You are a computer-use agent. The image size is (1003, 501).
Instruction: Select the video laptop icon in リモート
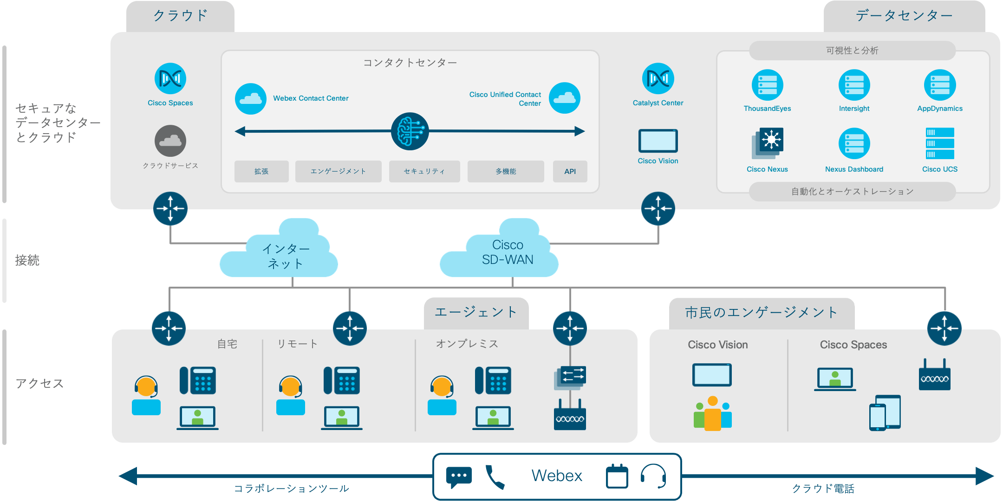click(x=342, y=418)
